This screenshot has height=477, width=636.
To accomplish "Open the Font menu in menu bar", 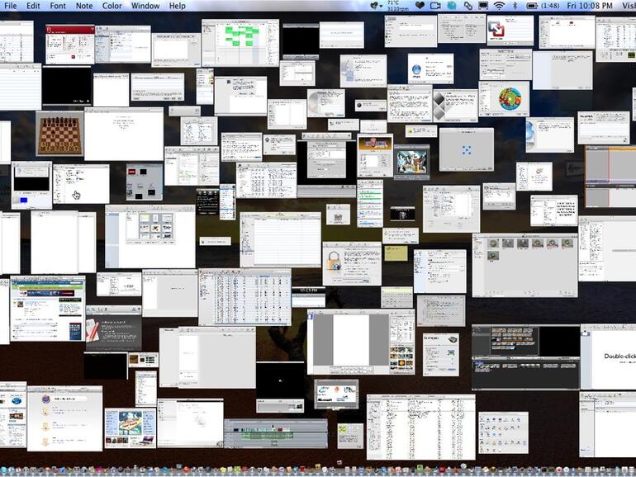I will point(58,6).
